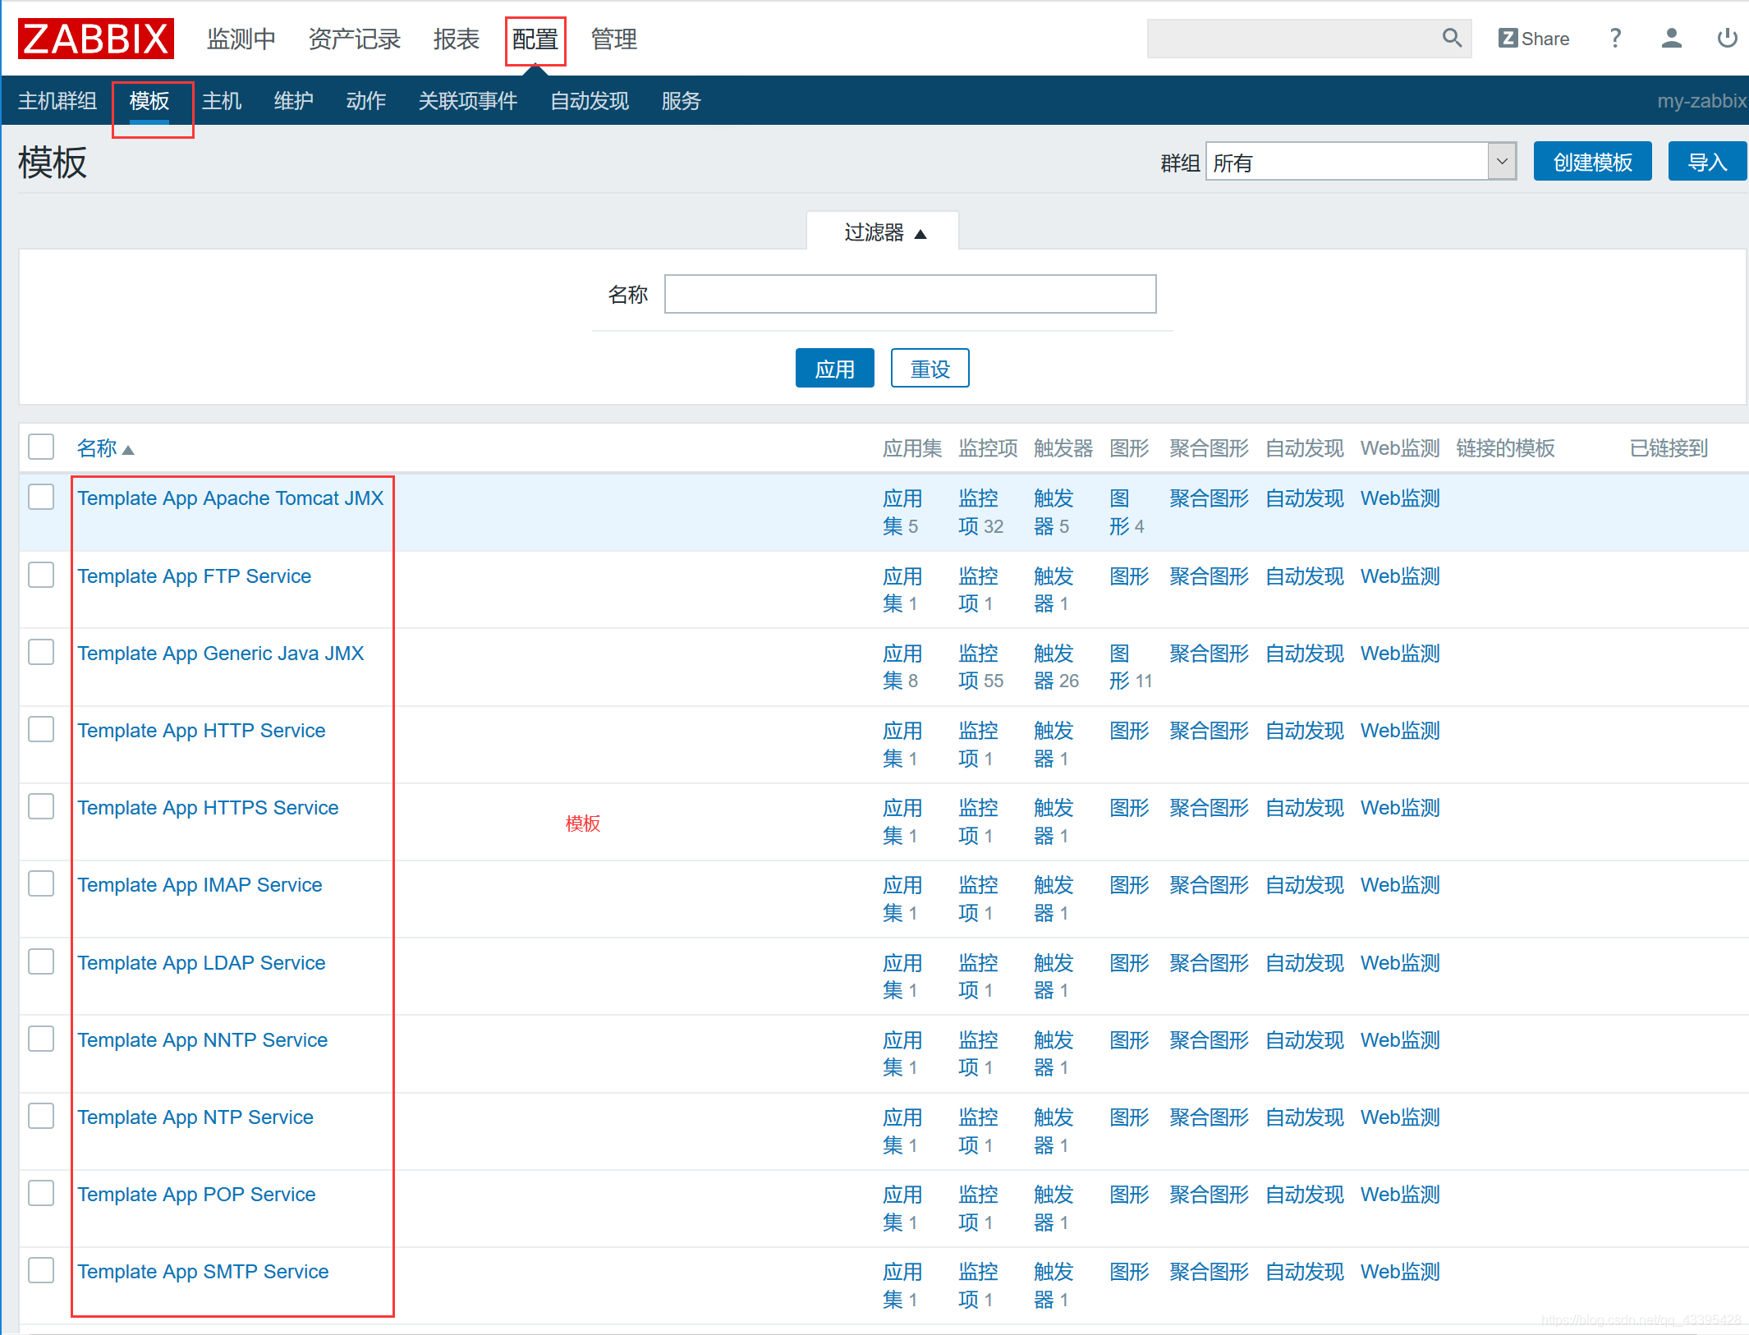Open the Zabbix Share link
This screenshot has width=1749, height=1335.
[1533, 39]
